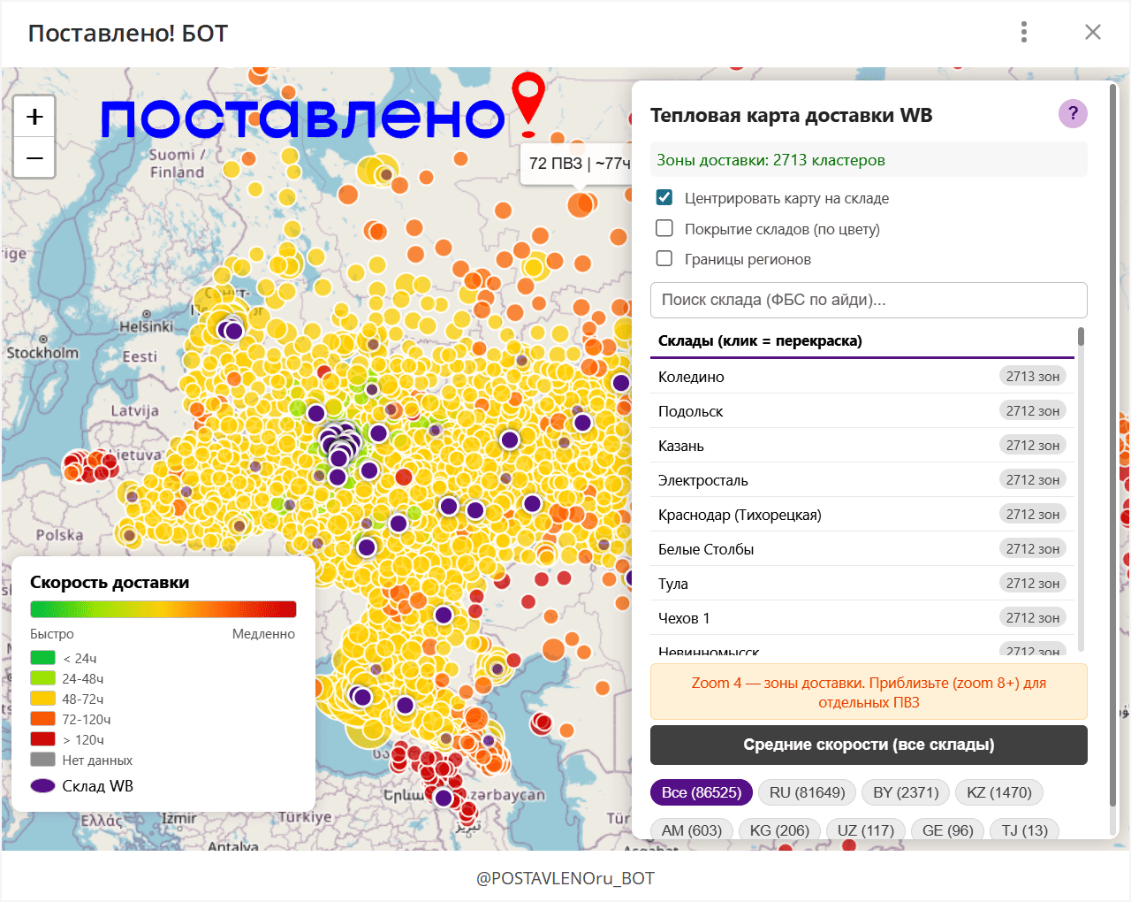
Task: Click the purple Склад WB legend marker
Action: (x=43, y=786)
